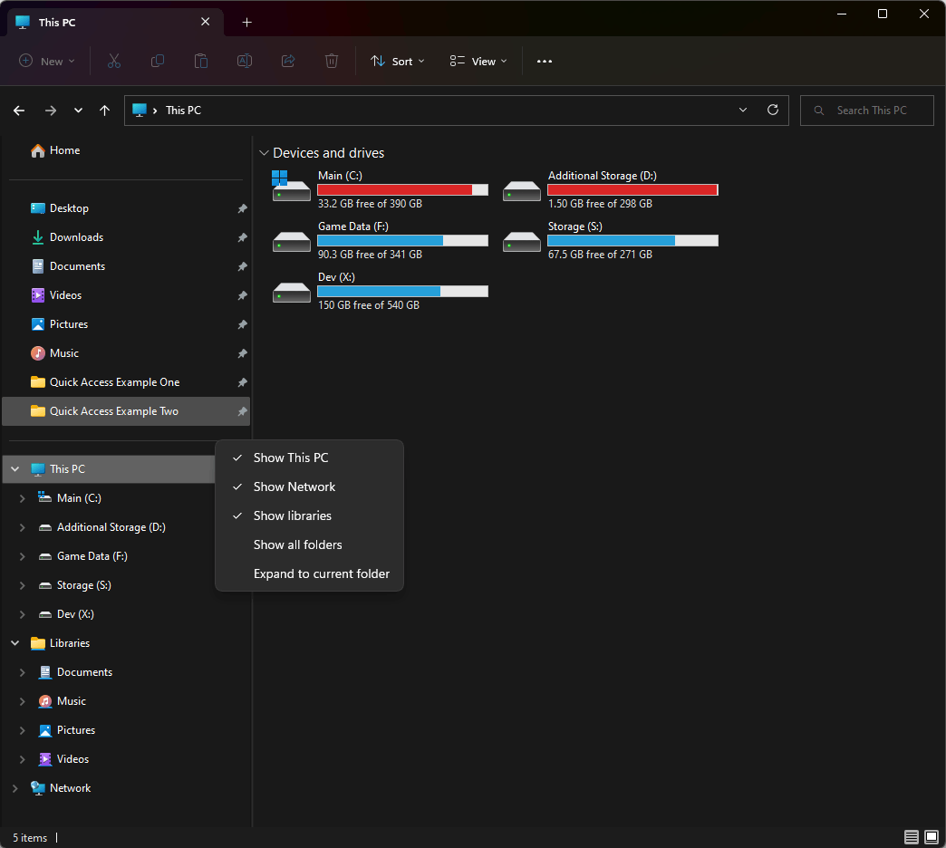This screenshot has height=848, width=946.
Task: Switch to details view in status bar
Action: click(911, 837)
